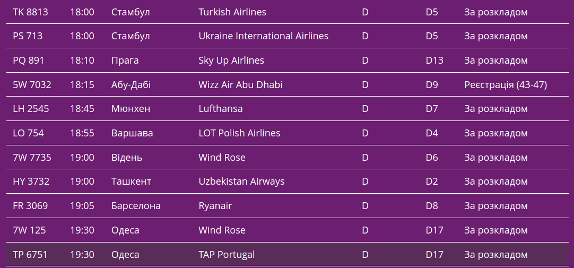
Task: Click flight number 7W 125
Action: tap(29, 230)
